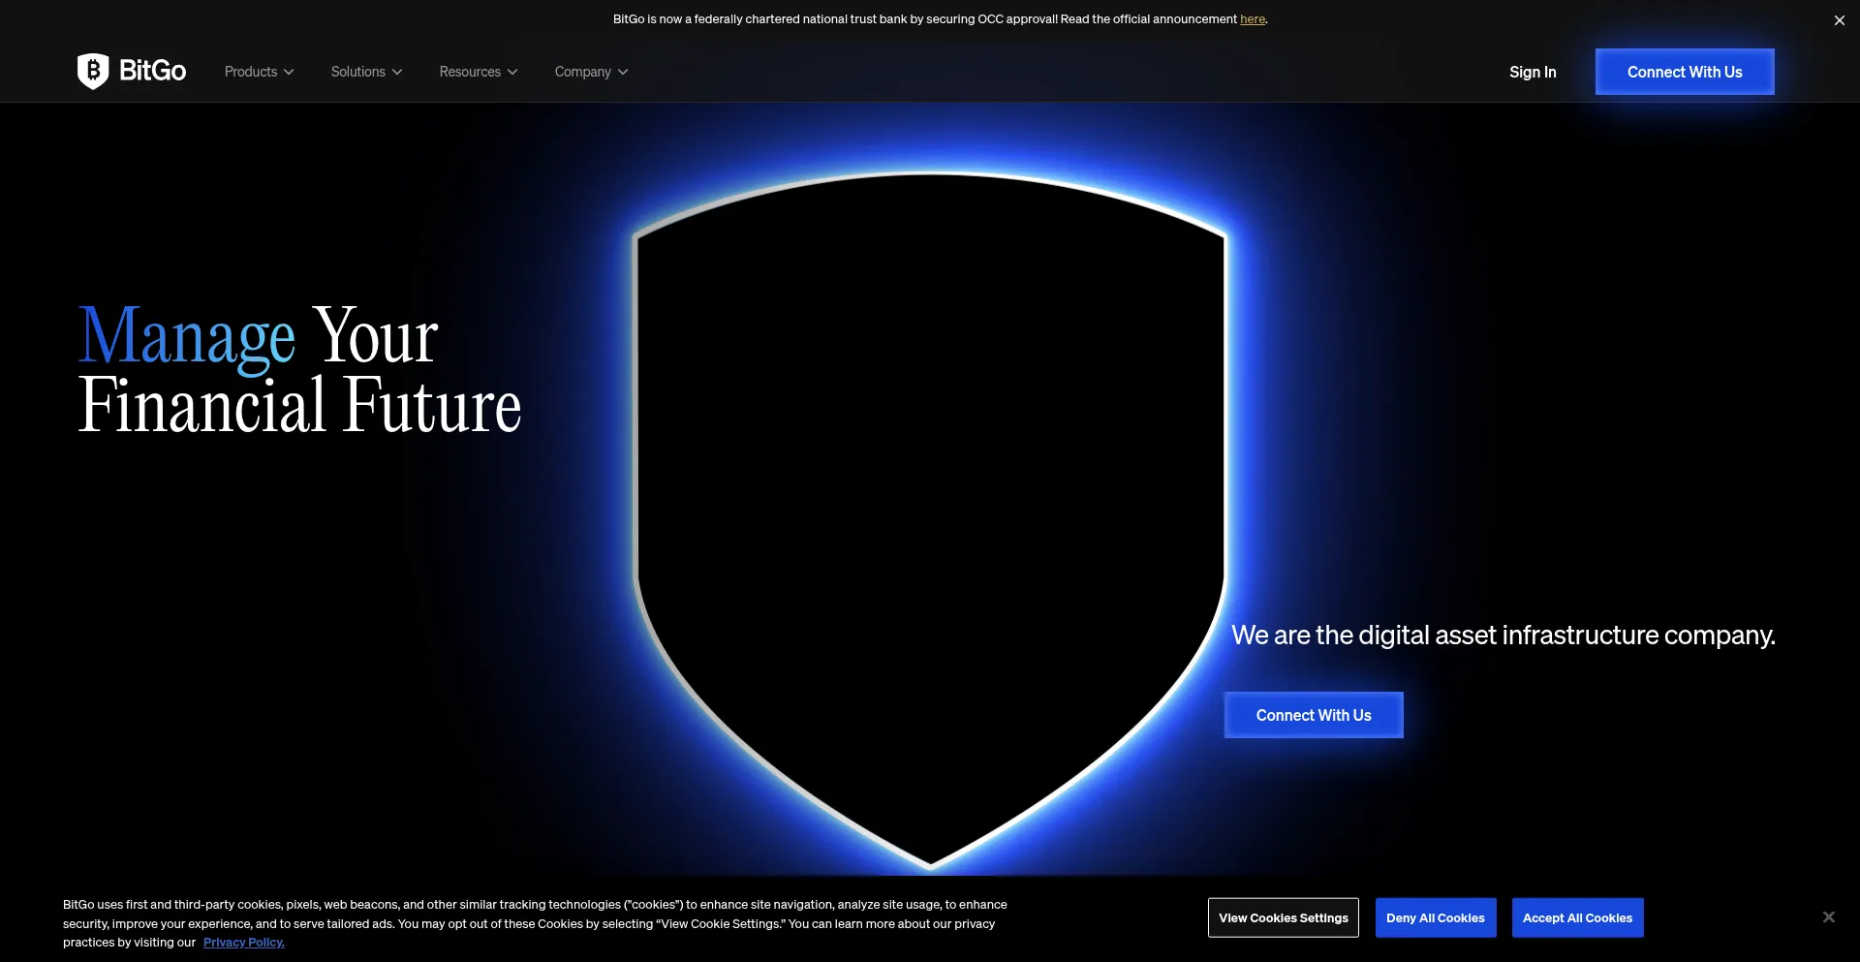Expand the Products chevron arrow
1860x962 pixels.
pyautogui.click(x=289, y=72)
